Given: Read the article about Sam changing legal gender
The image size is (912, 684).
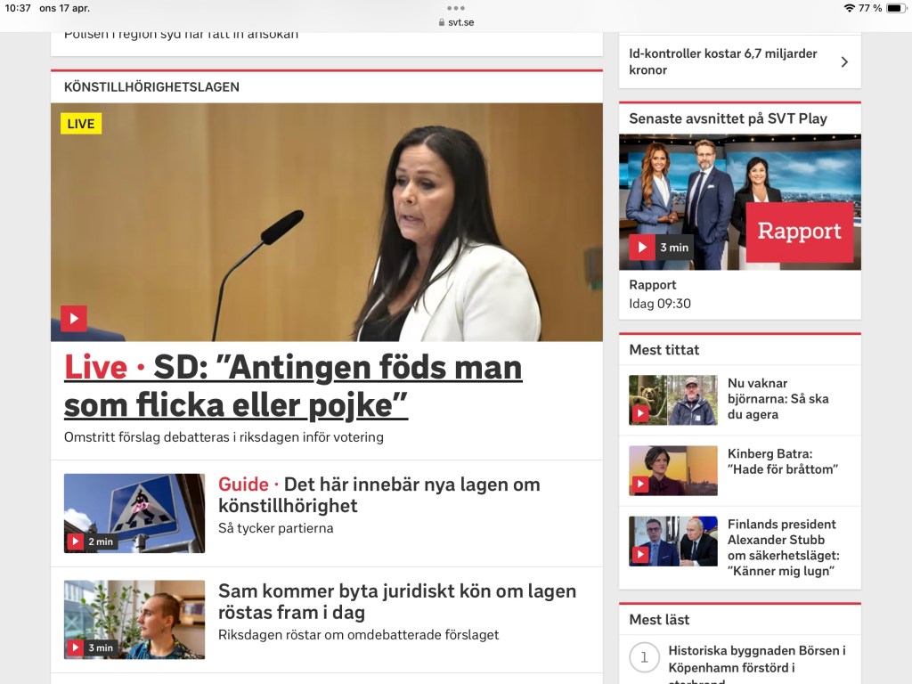Looking at the screenshot, I should click(397, 601).
